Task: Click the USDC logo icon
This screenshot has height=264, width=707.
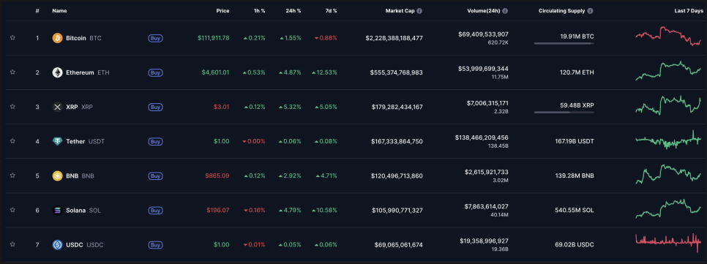Action: pos(57,245)
